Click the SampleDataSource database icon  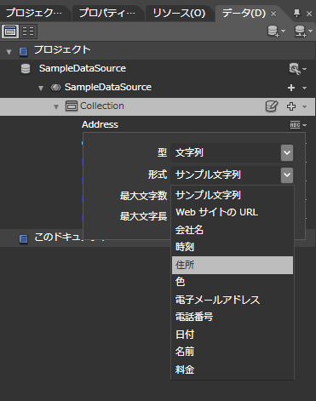(26, 69)
